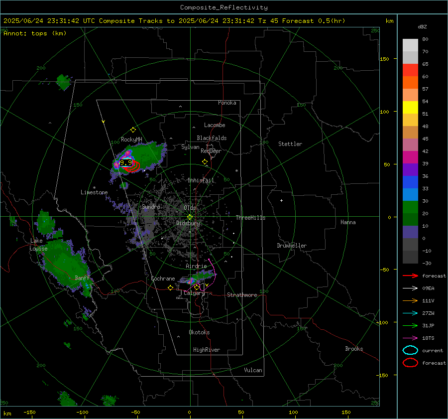Click the green 31JP track arrow
448x419 pixels.
click(x=410, y=325)
